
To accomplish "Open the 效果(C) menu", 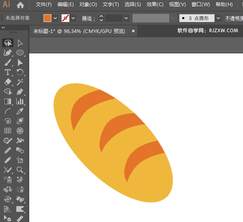I will [155, 4].
